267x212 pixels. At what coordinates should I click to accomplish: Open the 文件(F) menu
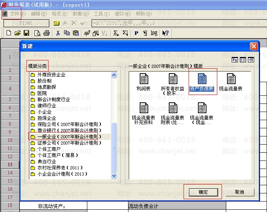(17, 14)
